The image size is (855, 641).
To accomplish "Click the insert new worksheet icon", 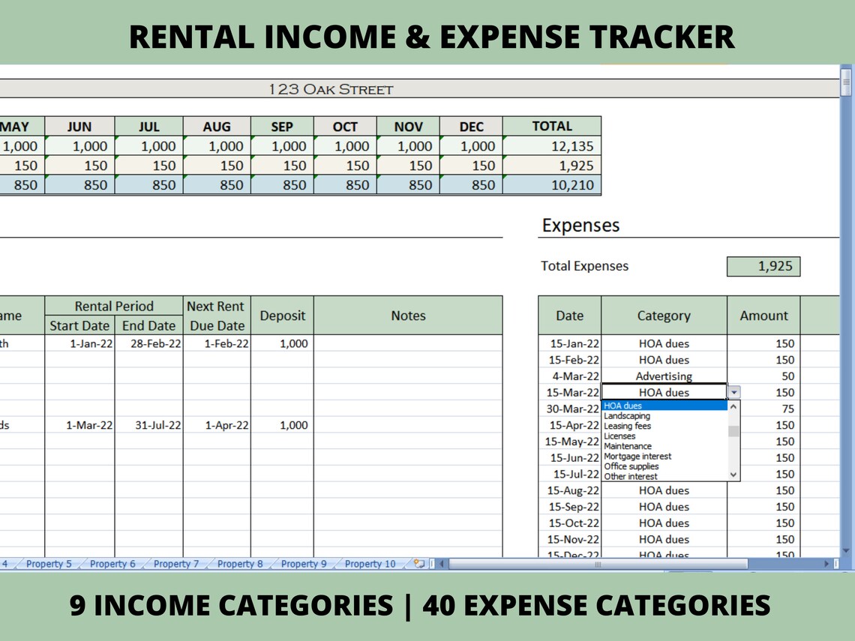I will [418, 563].
